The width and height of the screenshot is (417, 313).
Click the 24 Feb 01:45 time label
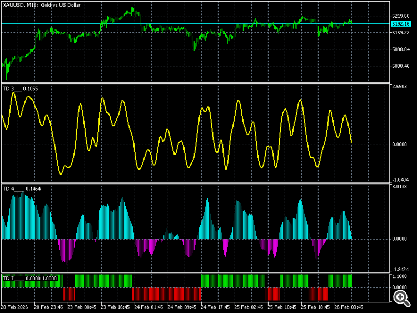click(148, 307)
